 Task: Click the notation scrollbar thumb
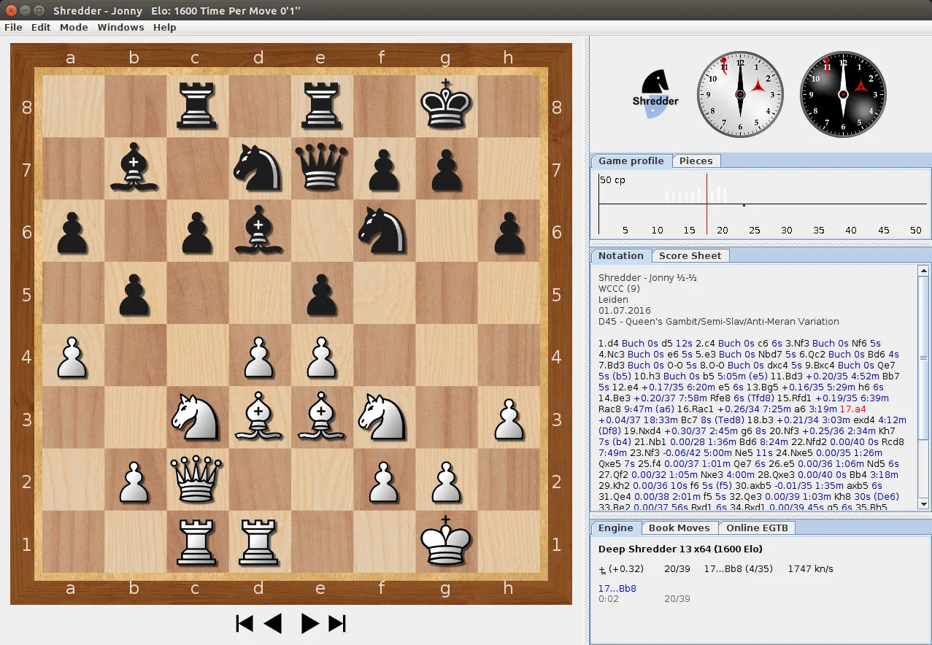[x=924, y=358]
